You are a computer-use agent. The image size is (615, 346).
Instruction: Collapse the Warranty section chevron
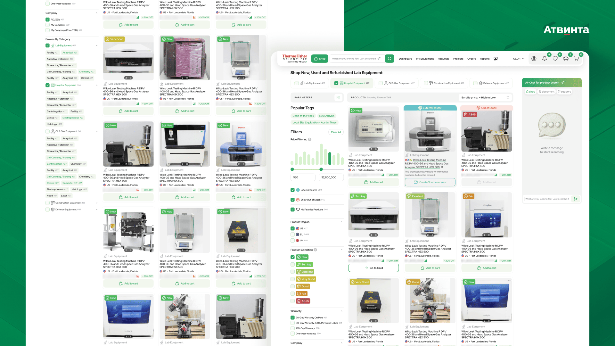341,311
